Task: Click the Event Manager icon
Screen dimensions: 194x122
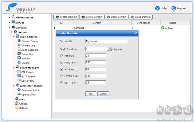Action: pos(17,67)
